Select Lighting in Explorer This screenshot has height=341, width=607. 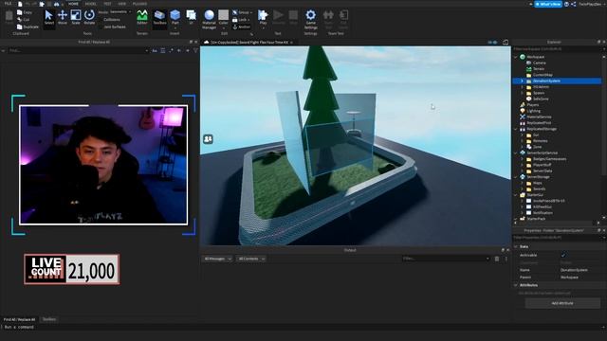tap(533, 111)
